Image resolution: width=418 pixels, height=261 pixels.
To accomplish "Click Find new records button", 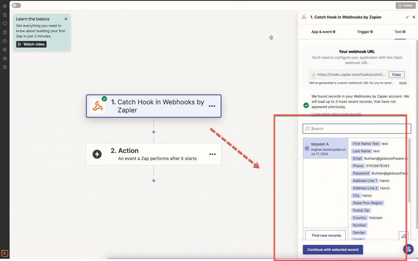I will [326, 235].
